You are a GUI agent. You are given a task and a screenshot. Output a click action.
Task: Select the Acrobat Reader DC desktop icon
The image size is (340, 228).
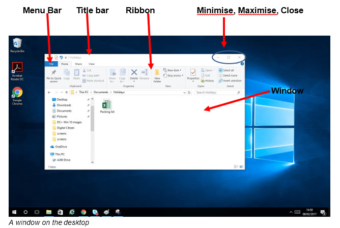point(17,71)
